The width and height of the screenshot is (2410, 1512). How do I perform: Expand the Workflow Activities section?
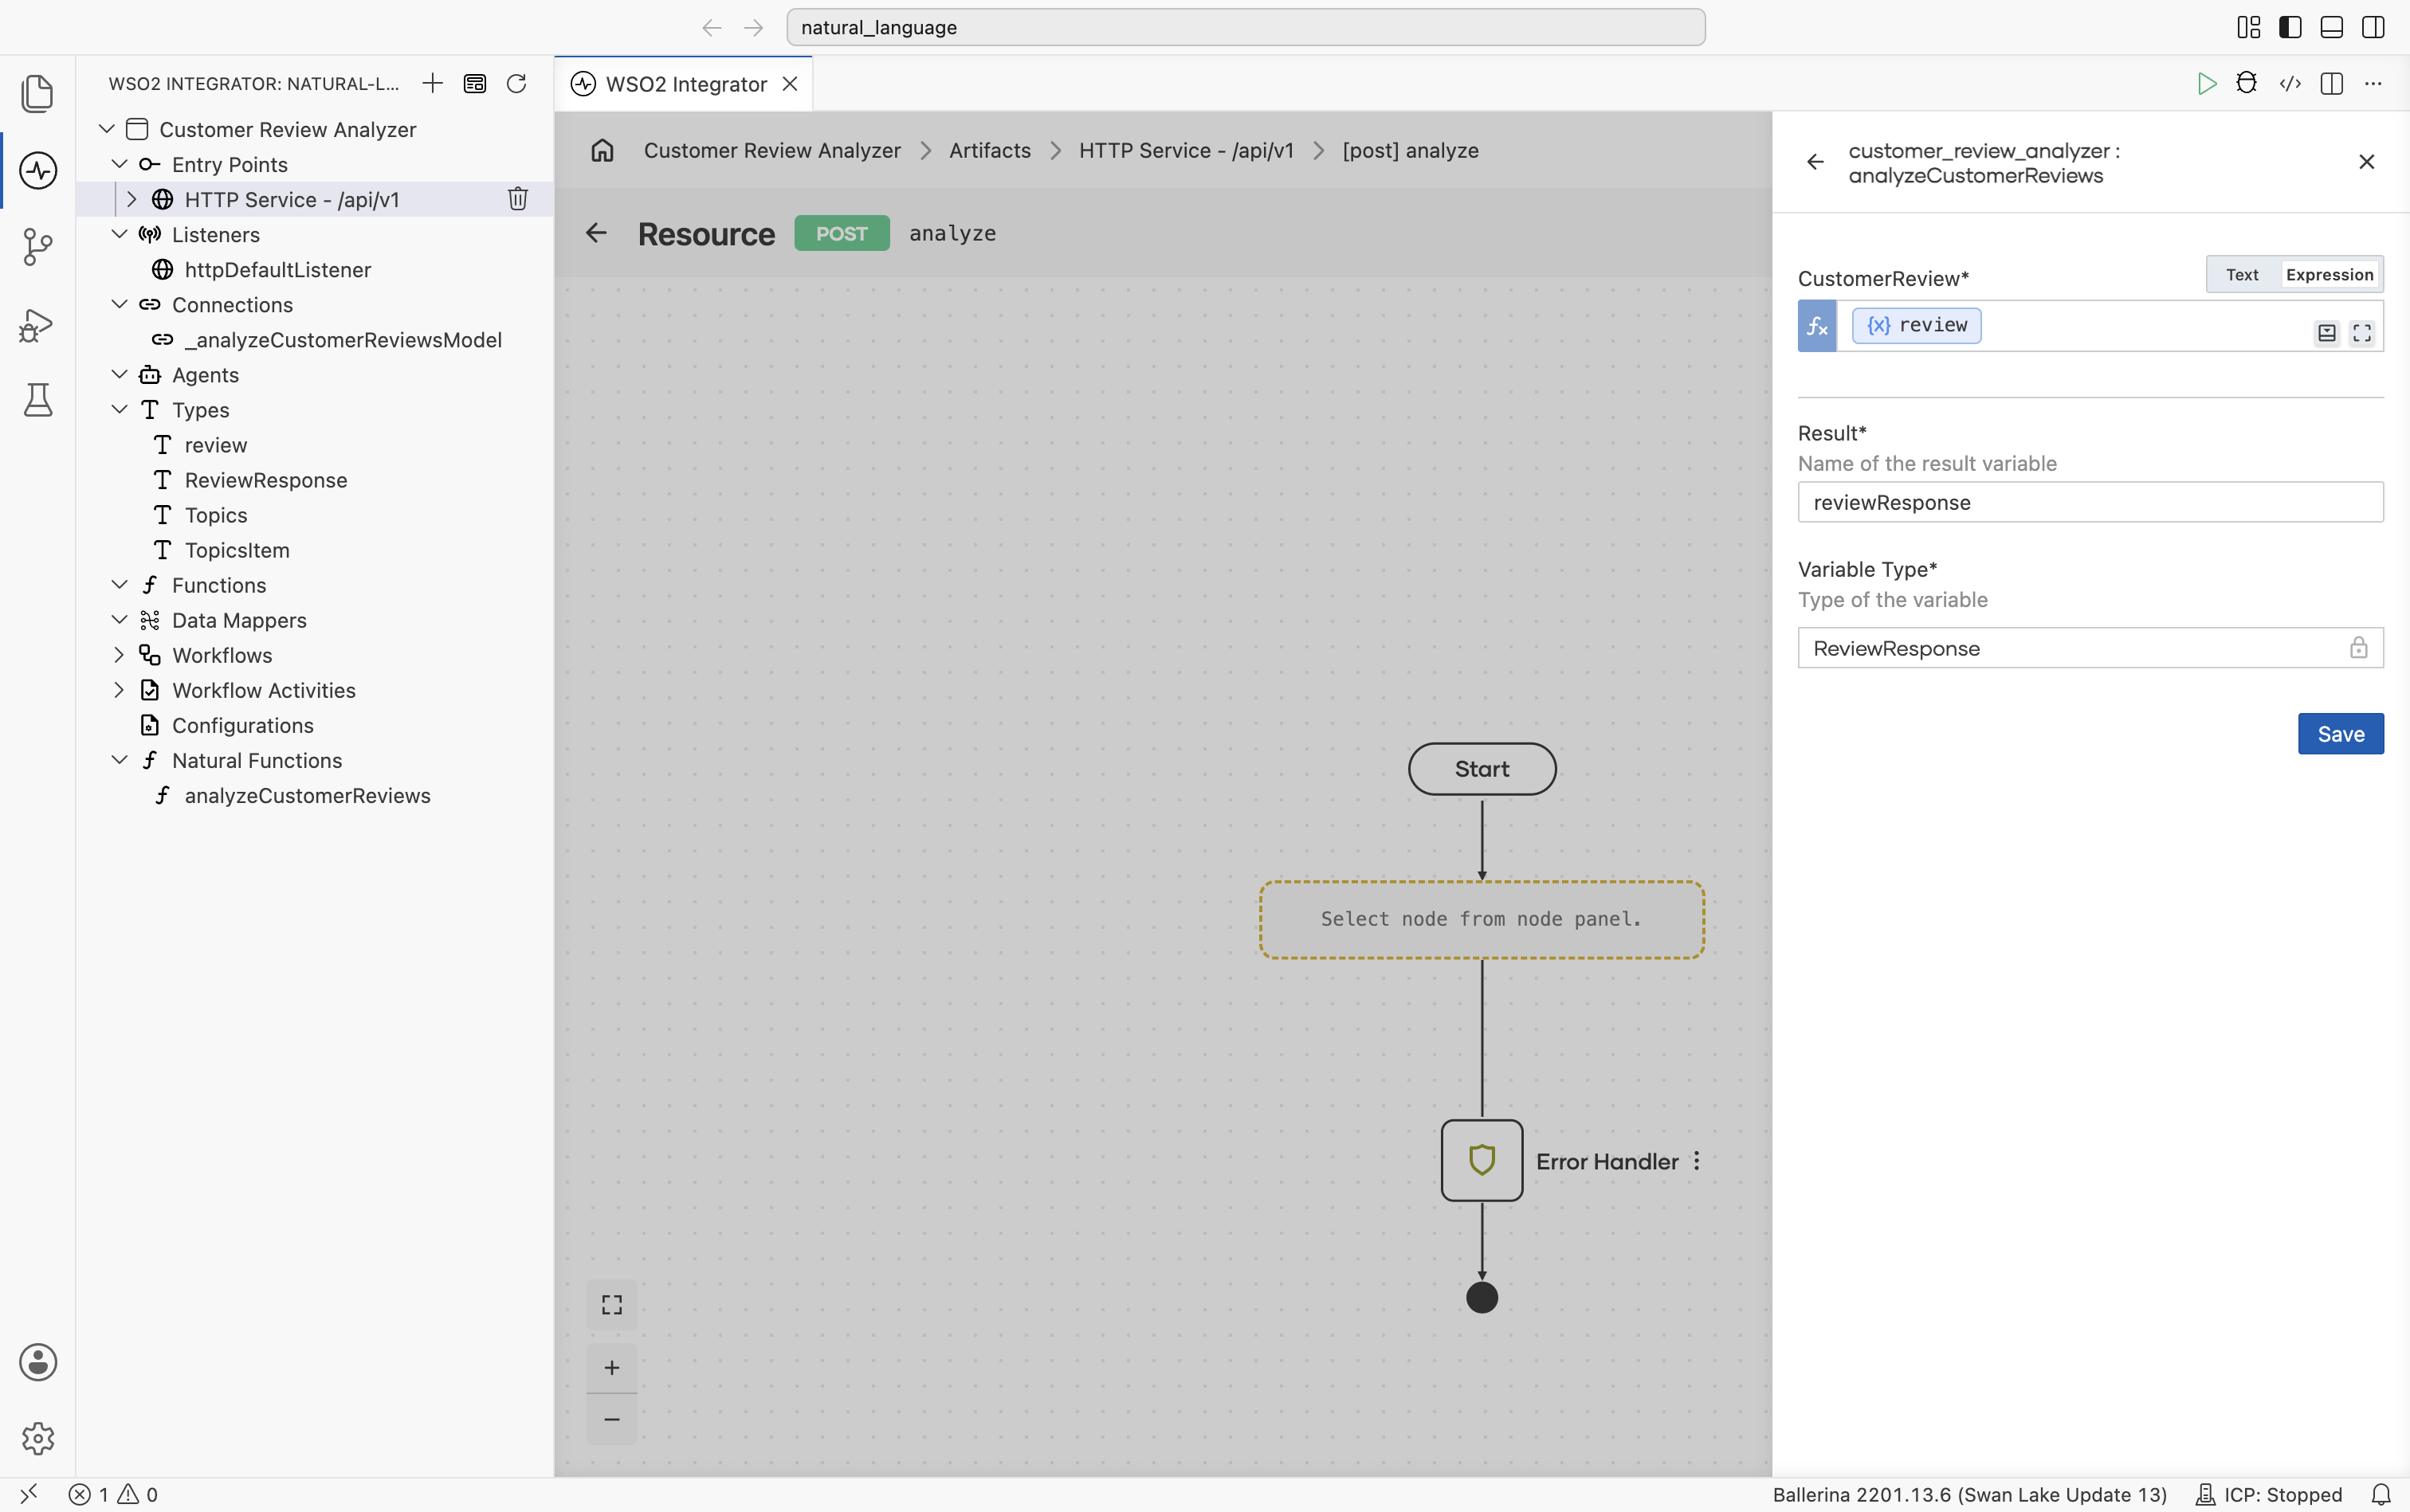click(x=119, y=690)
